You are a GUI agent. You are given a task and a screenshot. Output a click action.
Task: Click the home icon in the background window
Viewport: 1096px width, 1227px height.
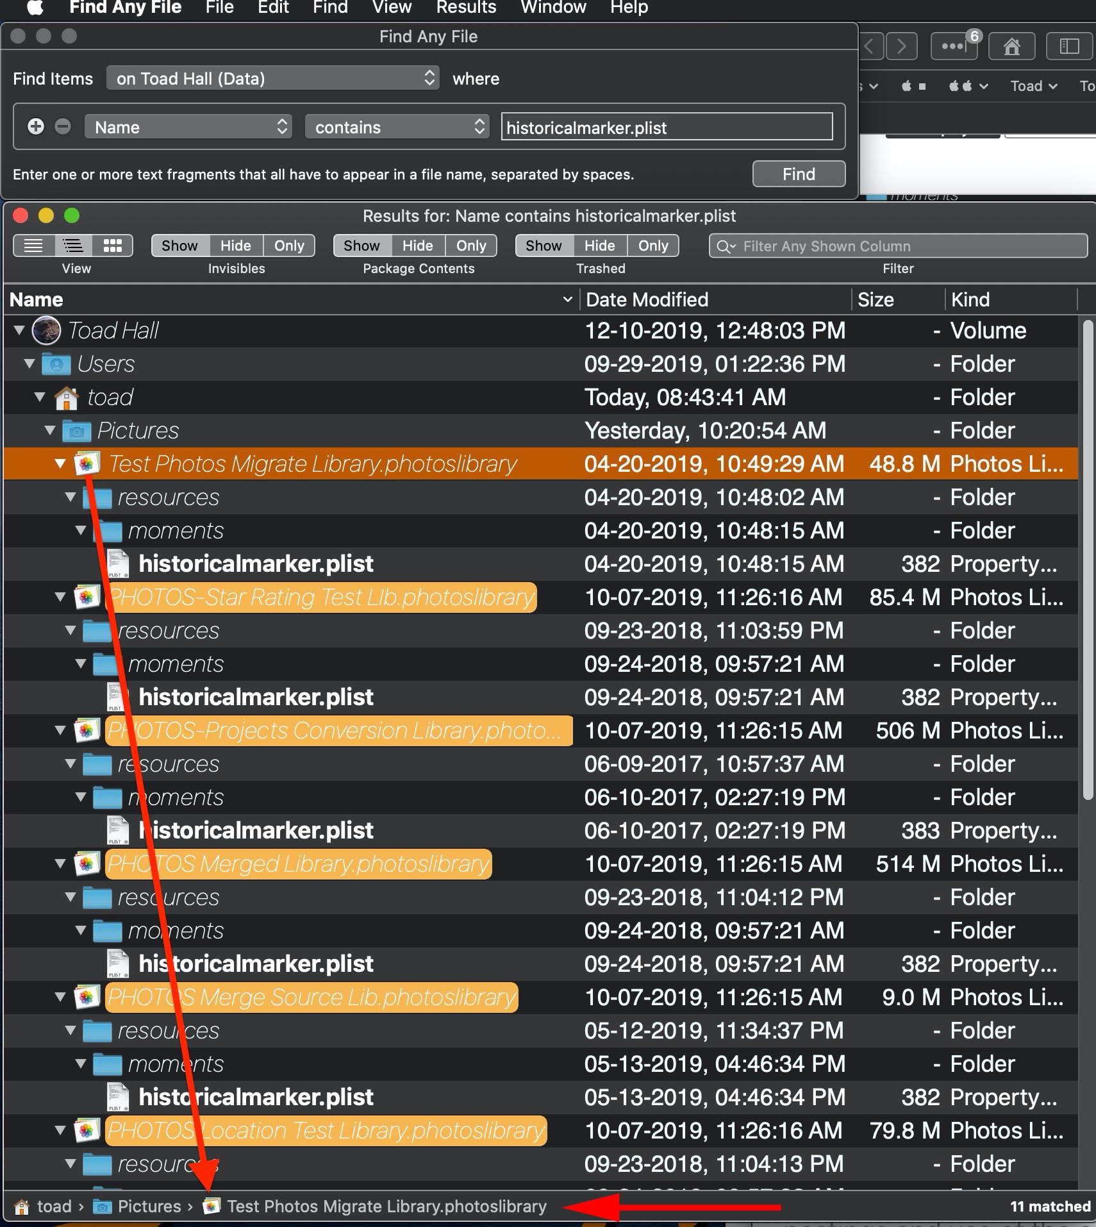1012,46
